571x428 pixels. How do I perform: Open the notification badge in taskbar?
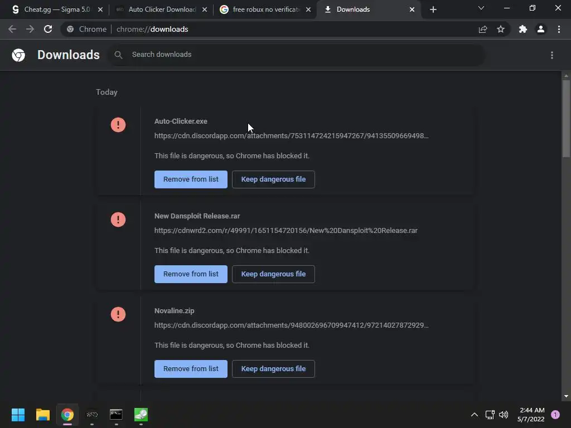[x=555, y=415]
